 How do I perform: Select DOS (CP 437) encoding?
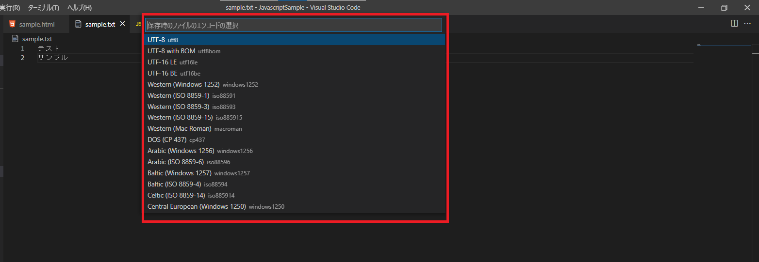(x=295, y=139)
